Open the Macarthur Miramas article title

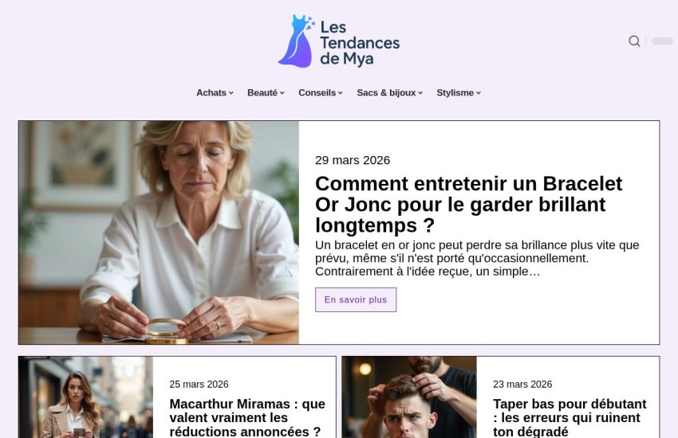247,417
